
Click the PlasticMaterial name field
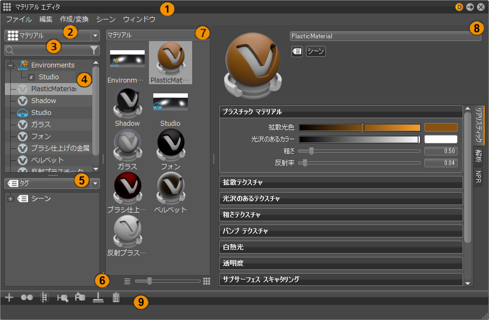click(385, 36)
